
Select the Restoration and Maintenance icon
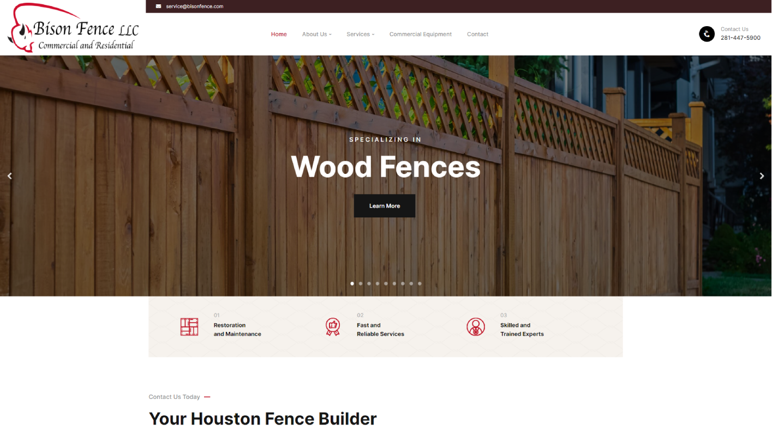189,326
